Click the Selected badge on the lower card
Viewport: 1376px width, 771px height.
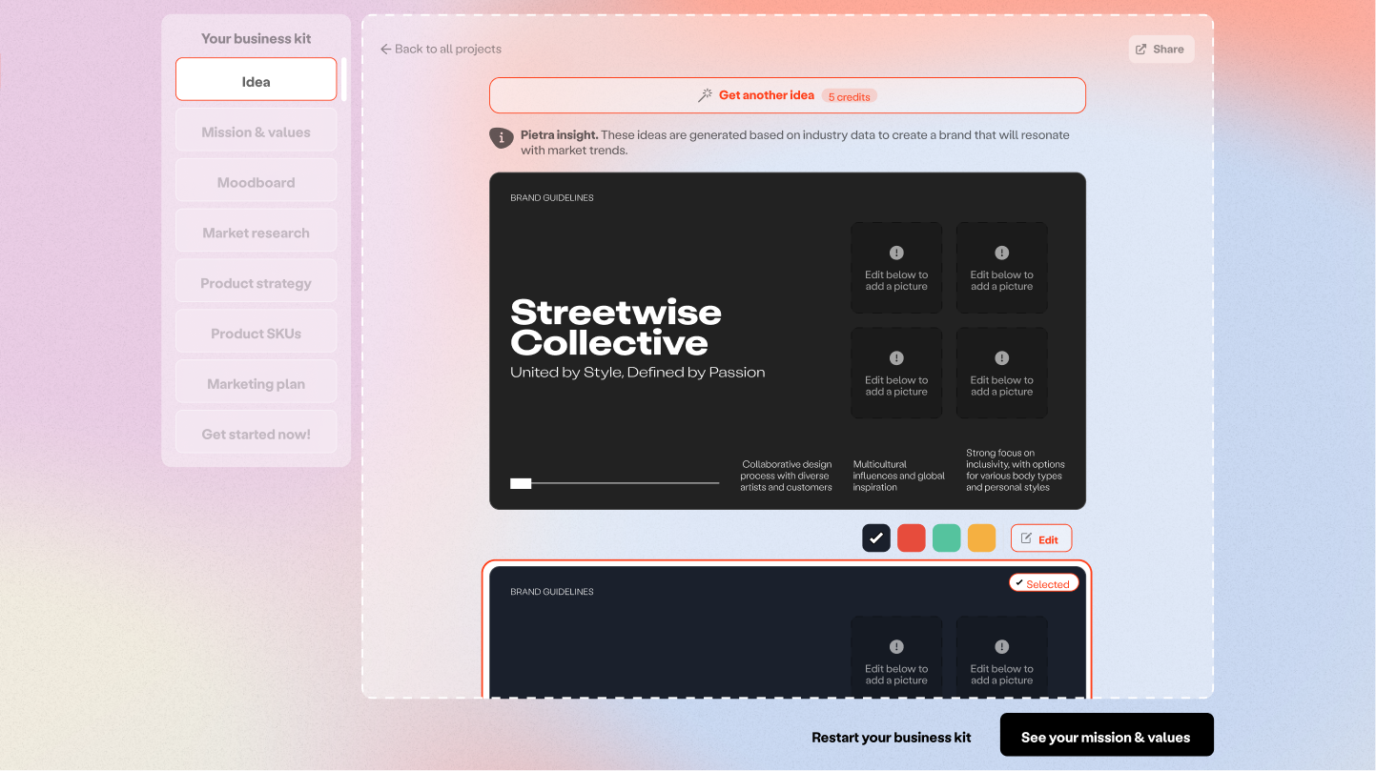coord(1043,583)
